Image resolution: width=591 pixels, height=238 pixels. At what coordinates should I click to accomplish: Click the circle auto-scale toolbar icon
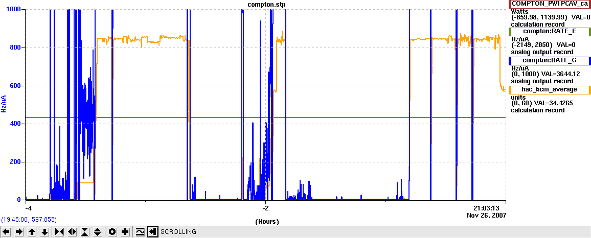[x=112, y=231]
